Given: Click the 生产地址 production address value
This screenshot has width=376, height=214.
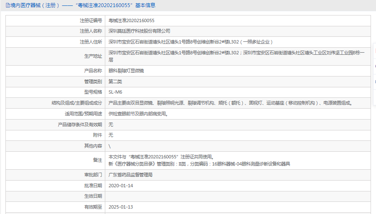Looking at the screenshot, I should coord(236,56).
